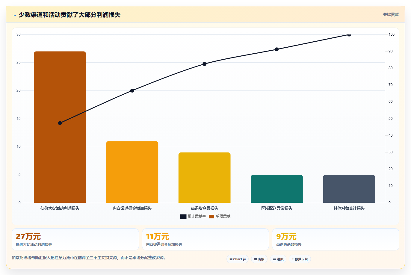Select the Chart.js tag chip
411x275 pixels.
[238, 259]
